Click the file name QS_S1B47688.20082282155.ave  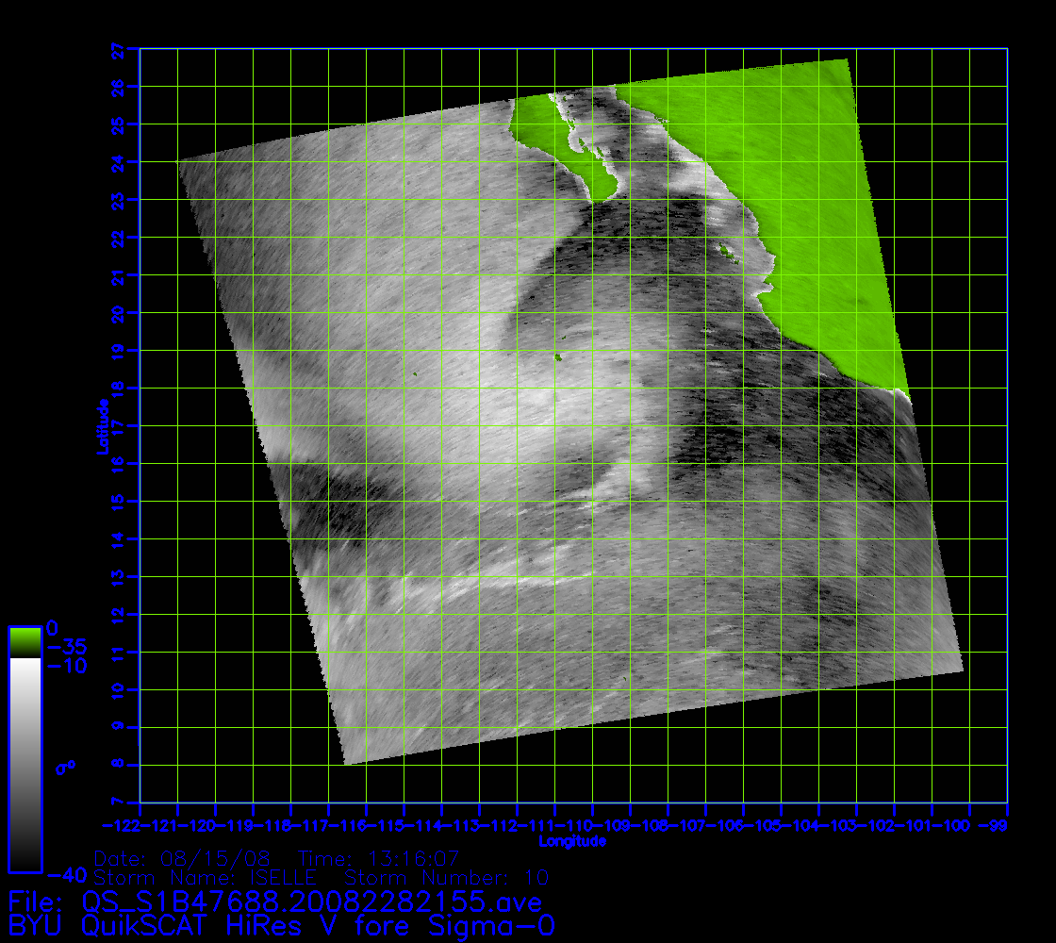311,902
